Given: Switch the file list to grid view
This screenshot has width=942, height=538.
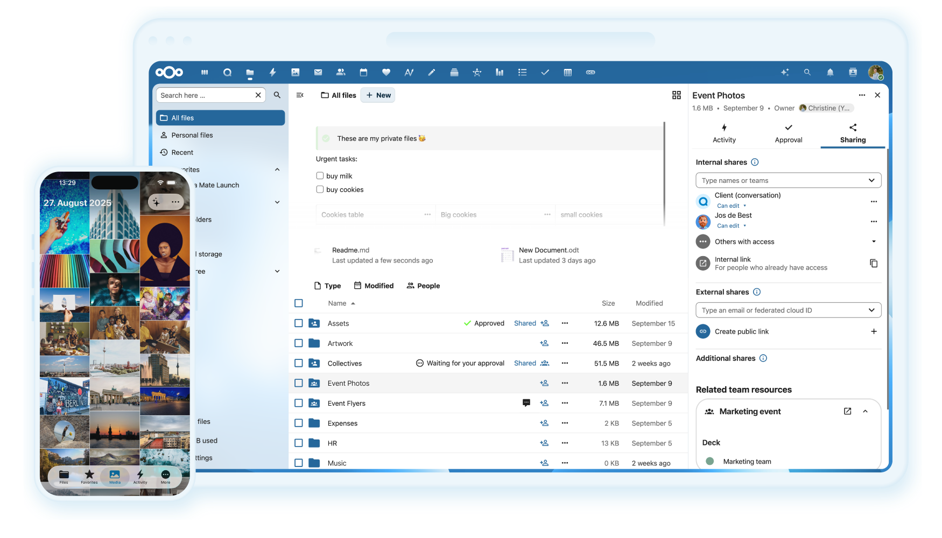Looking at the screenshot, I should pyautogui.click(x=677, y=95).
